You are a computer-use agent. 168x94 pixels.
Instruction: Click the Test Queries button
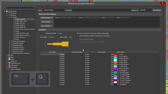157,10
